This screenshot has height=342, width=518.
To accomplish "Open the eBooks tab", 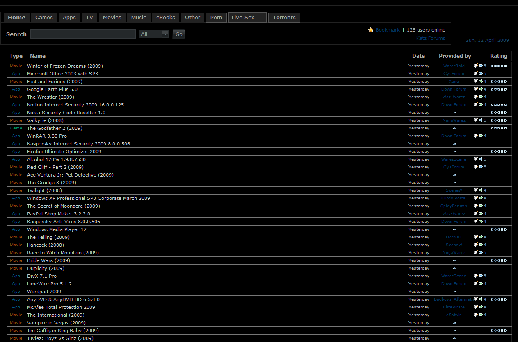I will pos(166,17).
